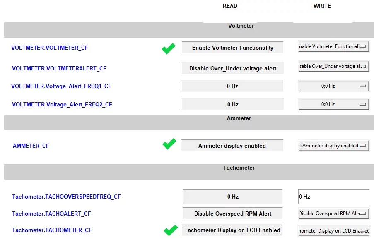Click the green checkmark beside Tachometer.TACHOMETER_CF
This screenshot has width=374, height=240.
[170, 230]
